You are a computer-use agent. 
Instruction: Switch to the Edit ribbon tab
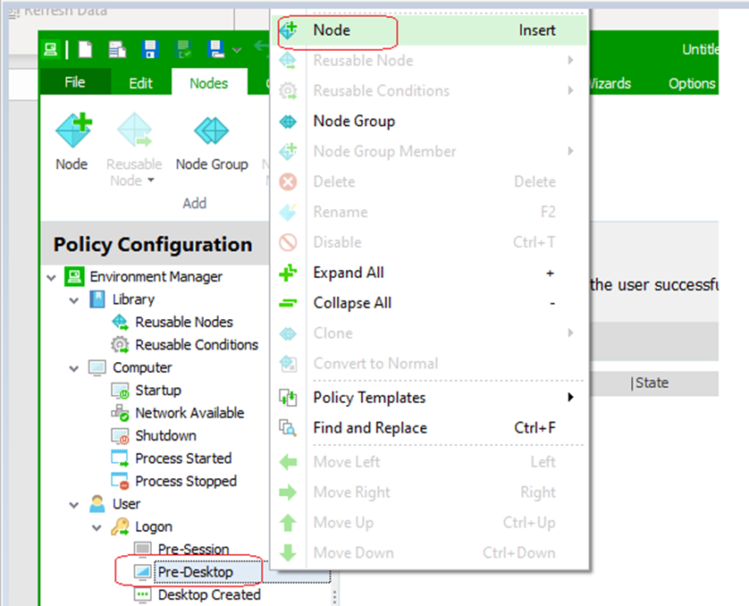click(x=140, y=82)
